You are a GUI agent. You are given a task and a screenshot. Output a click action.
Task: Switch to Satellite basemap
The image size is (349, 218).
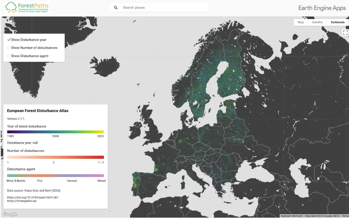pos(317,22)
